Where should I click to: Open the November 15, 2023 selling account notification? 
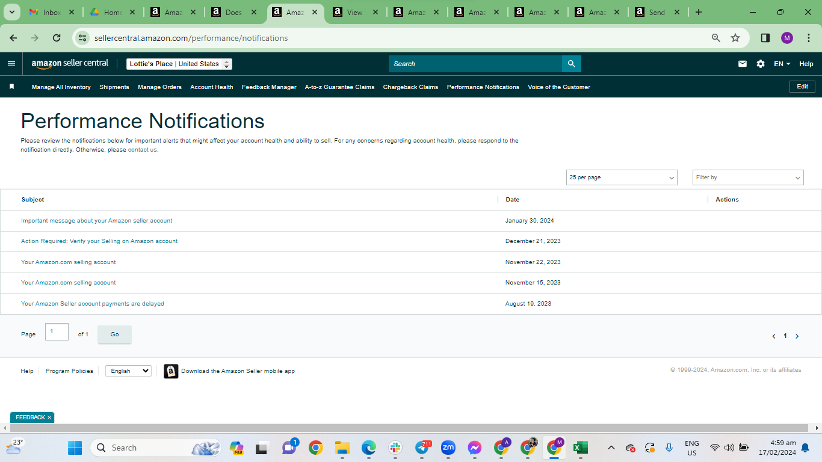pos(69,283)
